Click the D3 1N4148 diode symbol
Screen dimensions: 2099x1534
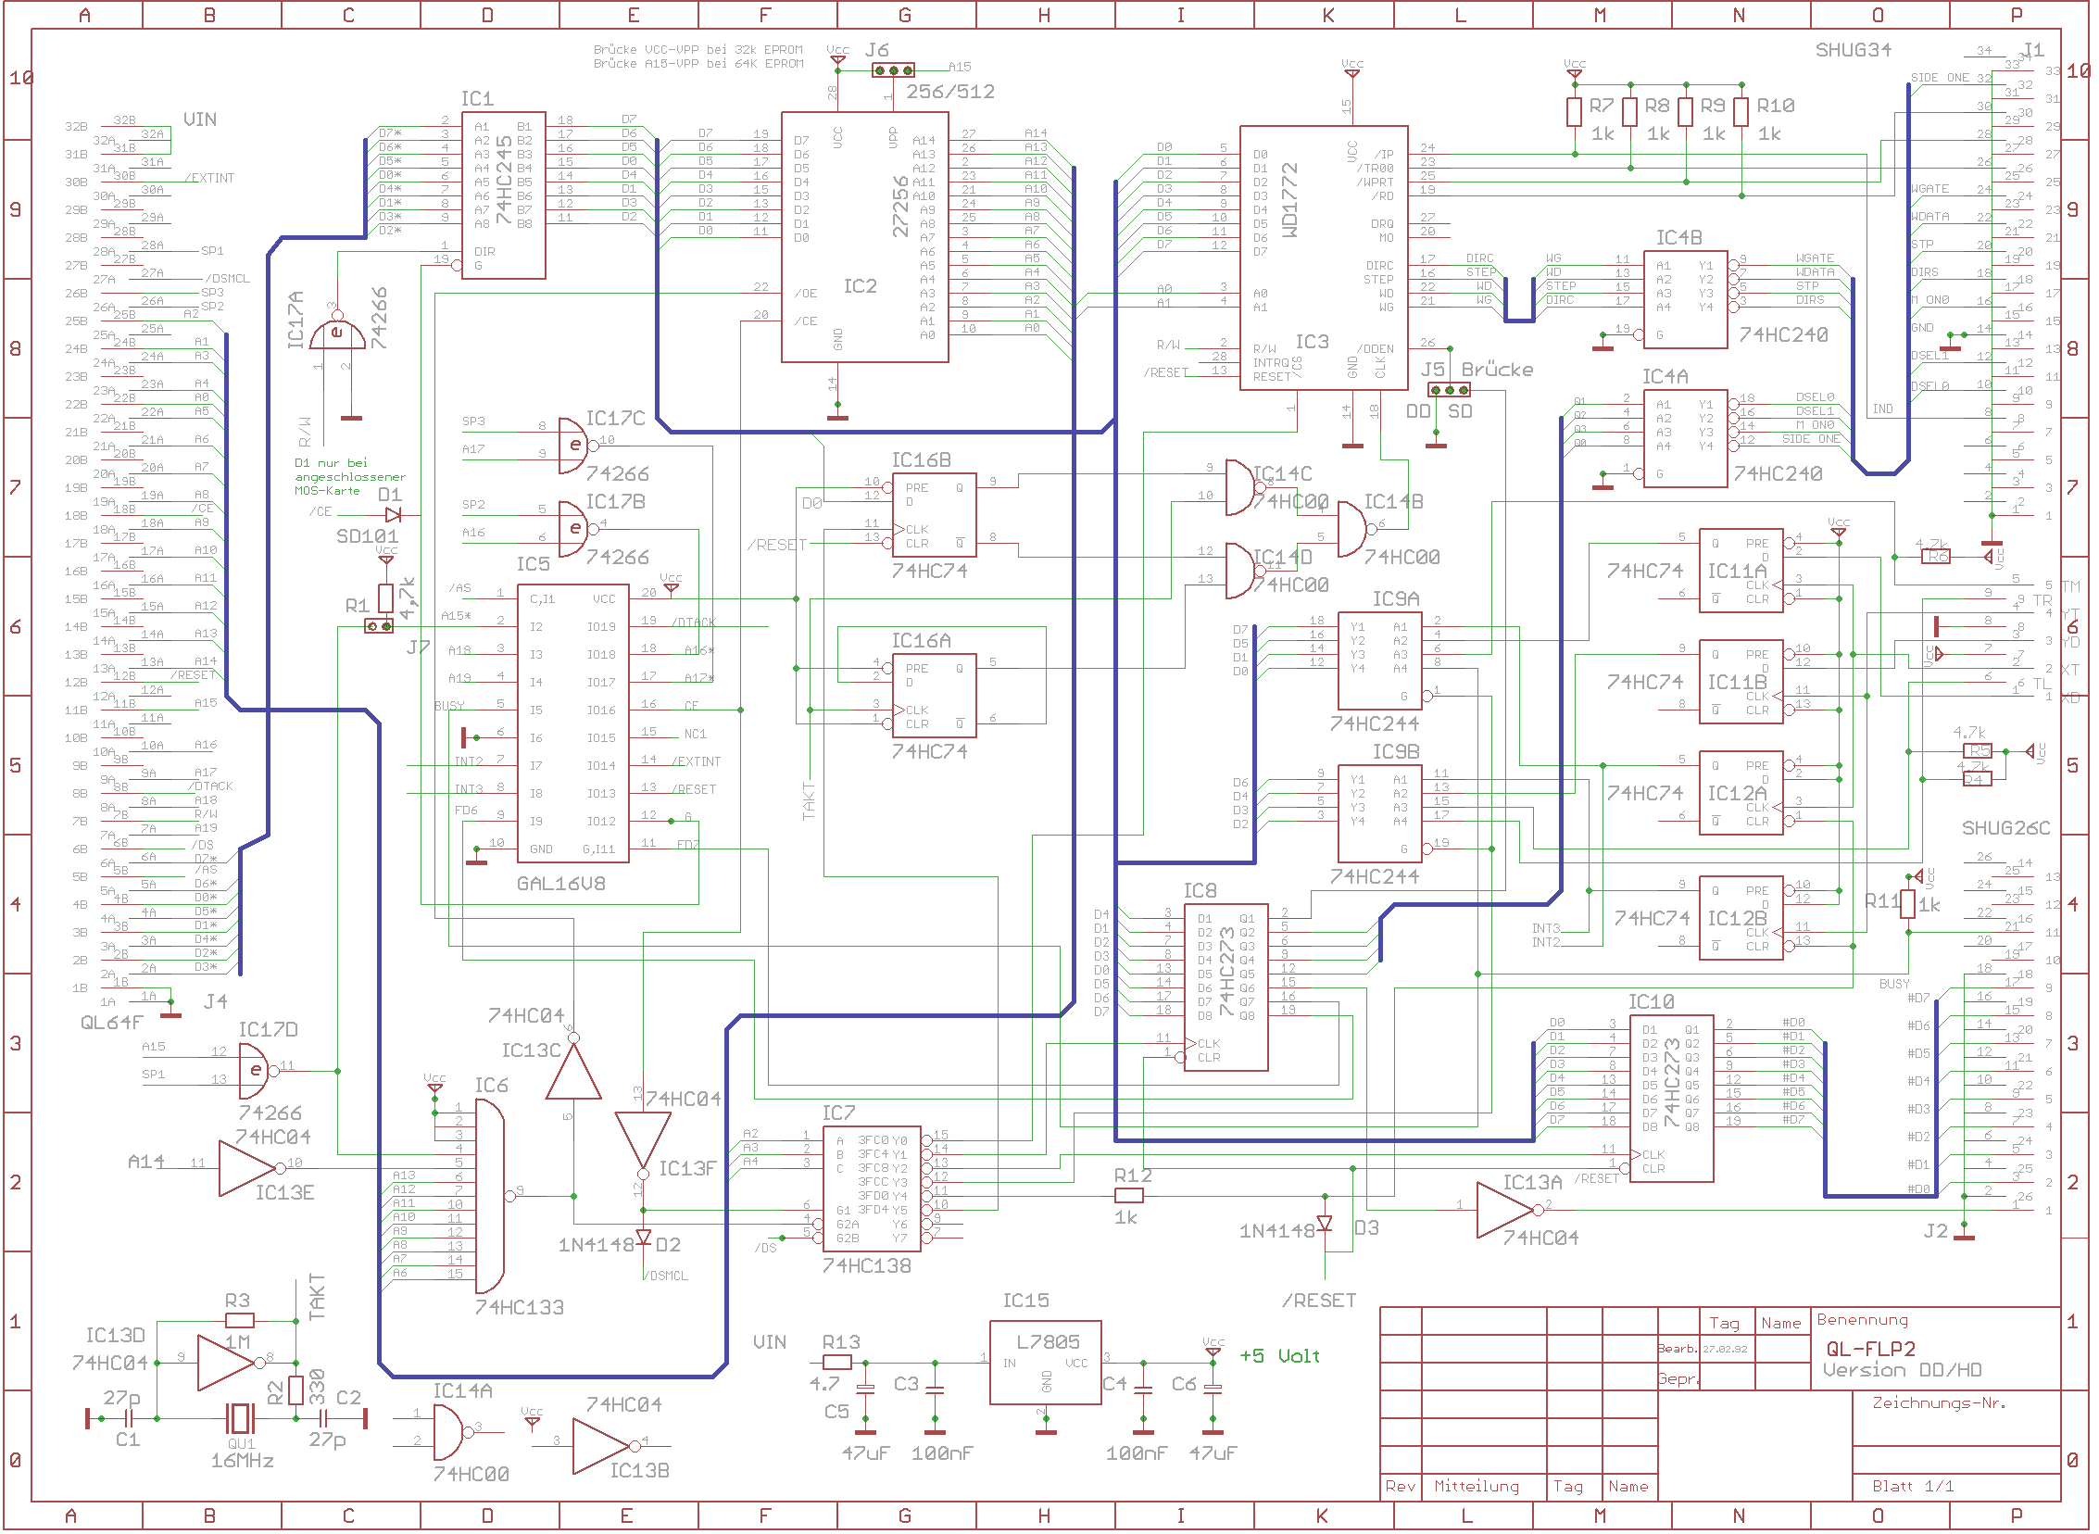click(x=1325, y=1225)
